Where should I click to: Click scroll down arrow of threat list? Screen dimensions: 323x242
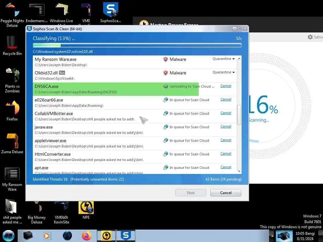[x=239, y=171]
